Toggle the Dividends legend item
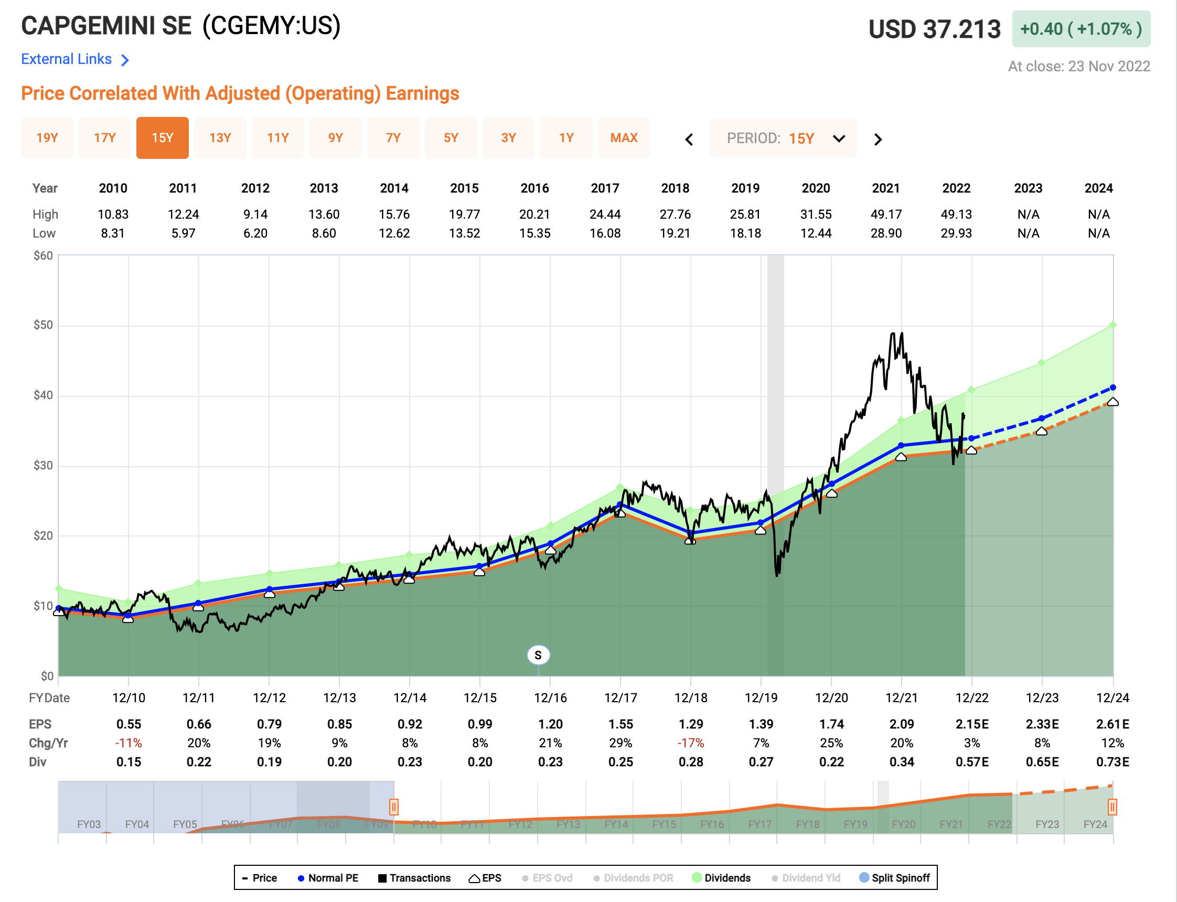The height and width of the screenshot is (902, 1177). (722, 878)
